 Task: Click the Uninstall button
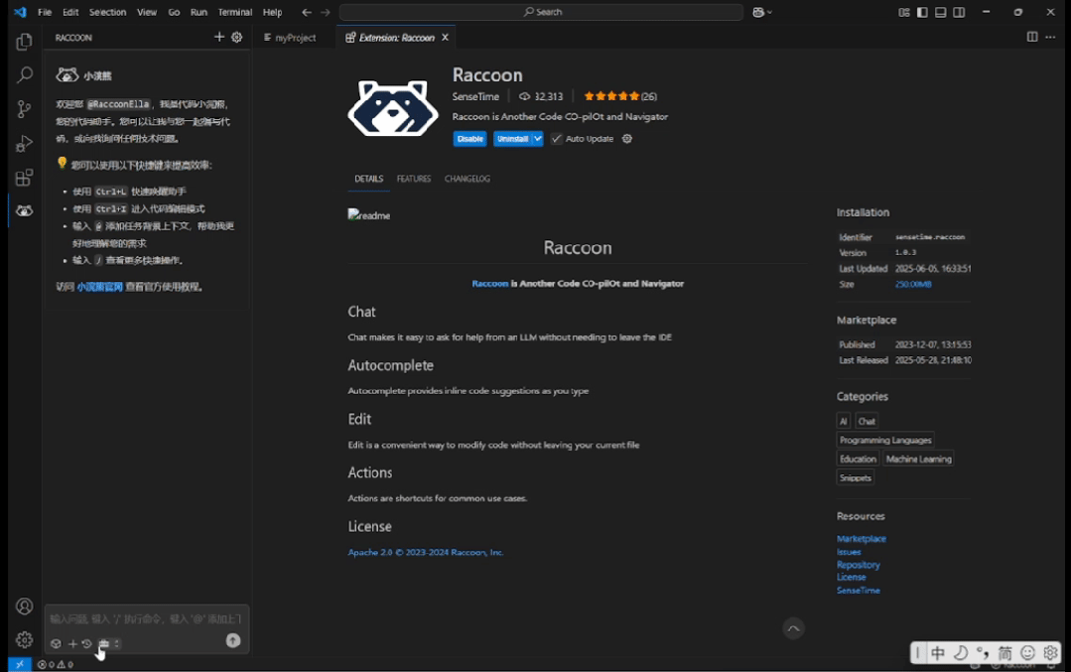point(512,139)
